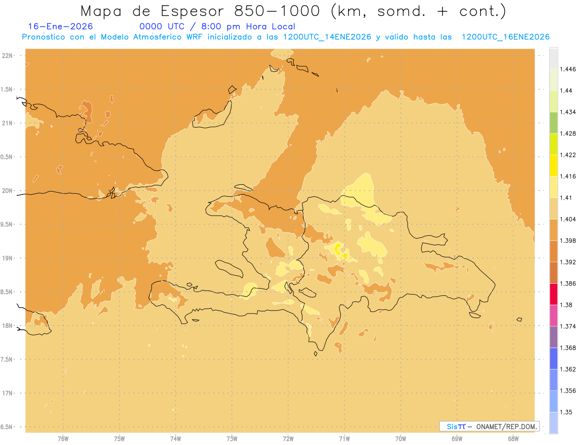Click the latitude label '6.5N'

tap(7, 427)
